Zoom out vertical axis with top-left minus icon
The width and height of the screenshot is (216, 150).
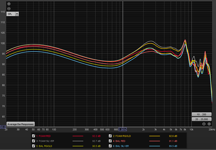9,9
